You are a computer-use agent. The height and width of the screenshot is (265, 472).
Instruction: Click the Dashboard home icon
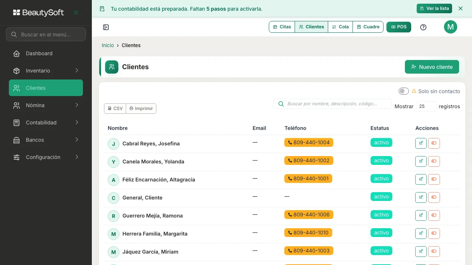tap(17, 53)
